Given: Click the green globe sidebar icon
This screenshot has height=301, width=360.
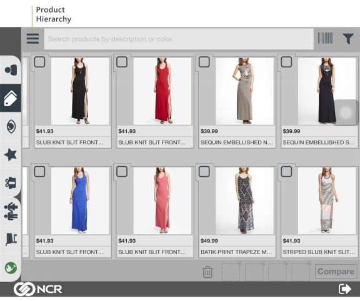Looking at the screenshot, I should pos(11,268).
